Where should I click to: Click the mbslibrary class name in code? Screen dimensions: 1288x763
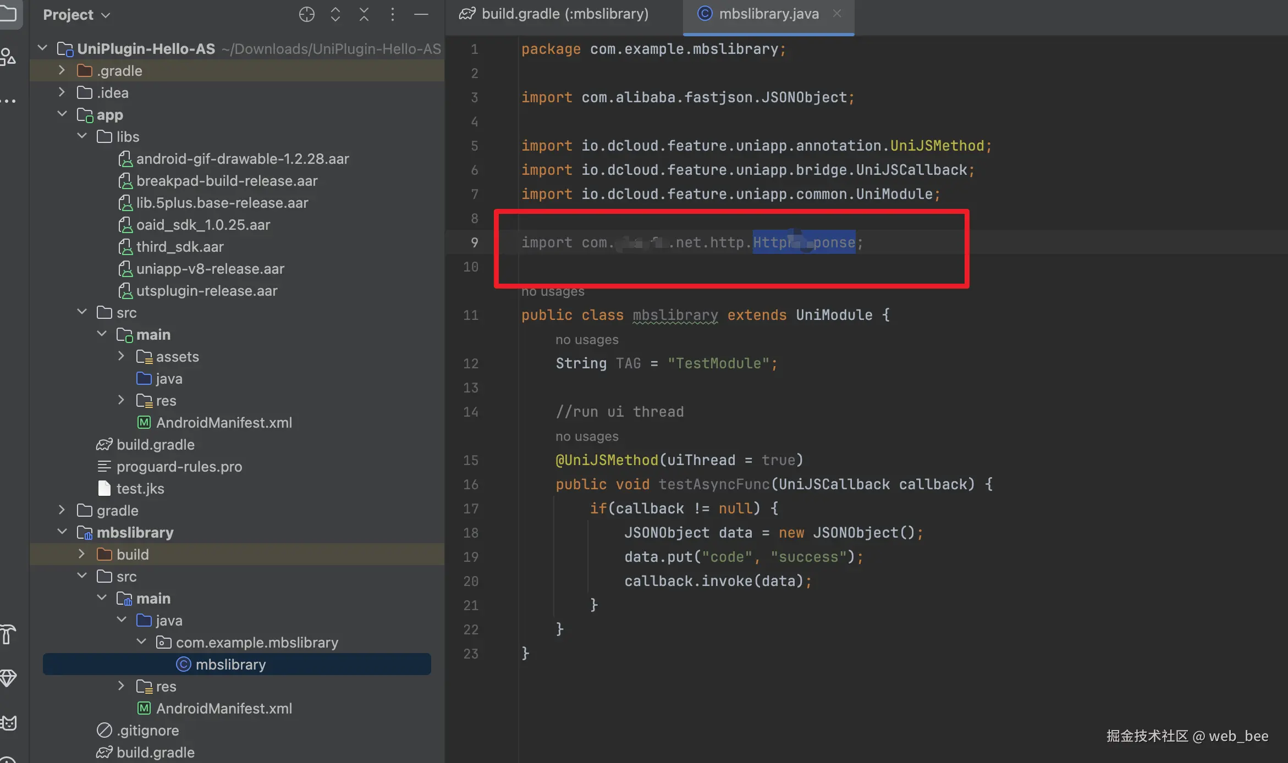coord(675,315)
